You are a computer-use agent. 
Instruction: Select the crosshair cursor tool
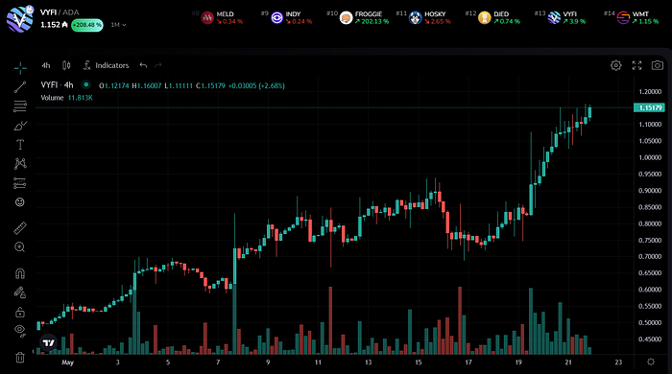point(20,68)
